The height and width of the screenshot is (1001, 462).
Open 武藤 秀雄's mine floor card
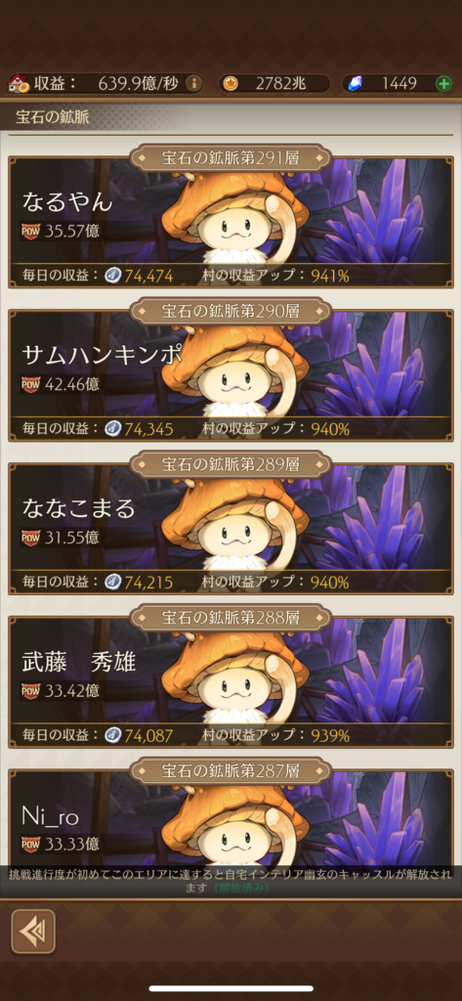(231, 682)
